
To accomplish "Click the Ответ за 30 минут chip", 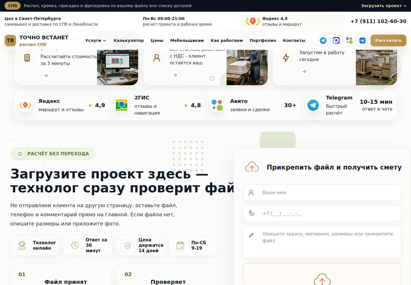I will coord(88,245).
